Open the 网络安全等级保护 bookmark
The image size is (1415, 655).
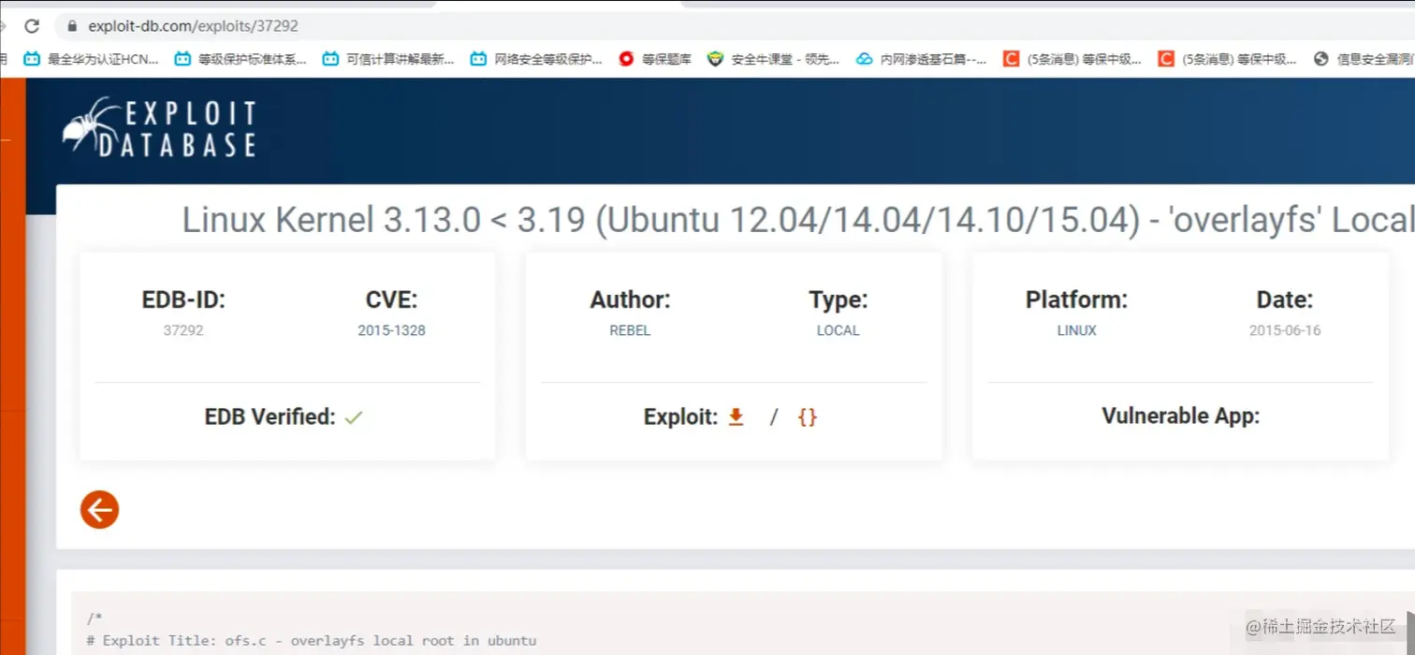(x=536, y=59)
